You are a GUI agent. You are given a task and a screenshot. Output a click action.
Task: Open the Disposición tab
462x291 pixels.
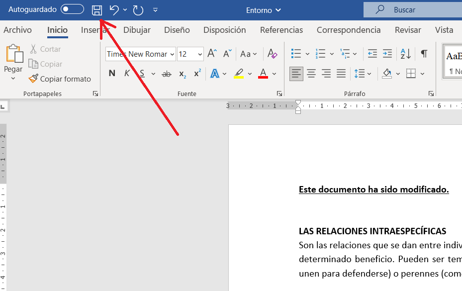[x=224, y=30]
